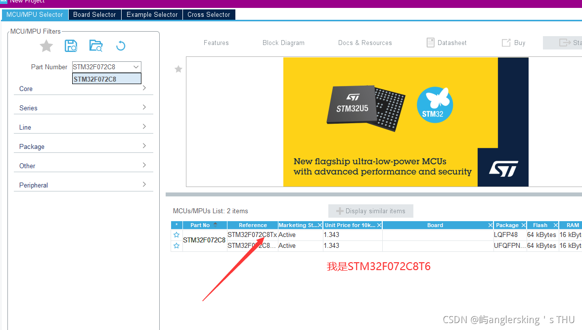Open the Features tab
Screen dimensions: 582x330
point(216,43)
